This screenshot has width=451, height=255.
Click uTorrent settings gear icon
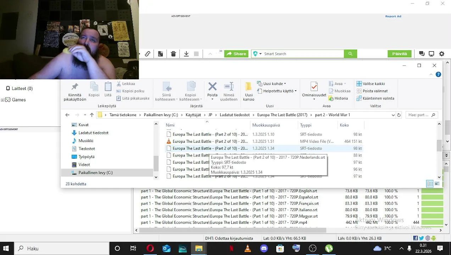coord(441,54)
